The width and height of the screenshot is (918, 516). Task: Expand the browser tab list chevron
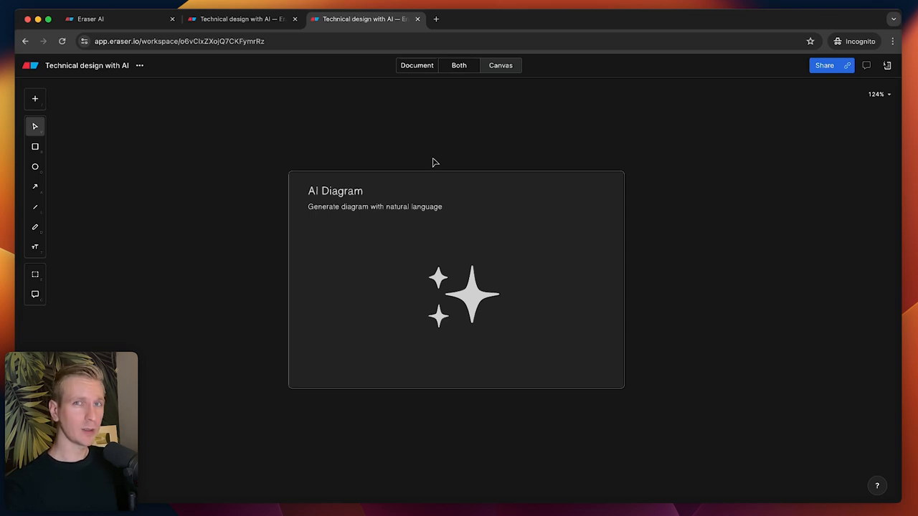pyautogui.click(x=893, y=19)
